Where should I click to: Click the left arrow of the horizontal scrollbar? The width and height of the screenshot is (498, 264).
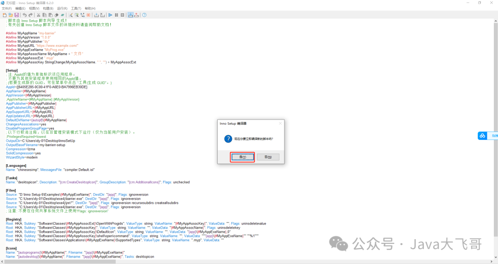tap(2, 262)
